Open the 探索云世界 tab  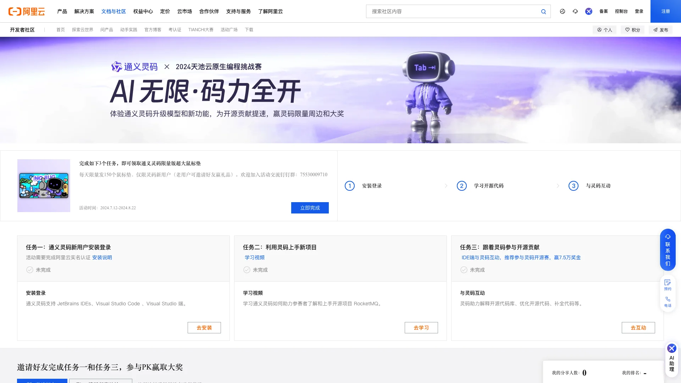tap(83, 30)
